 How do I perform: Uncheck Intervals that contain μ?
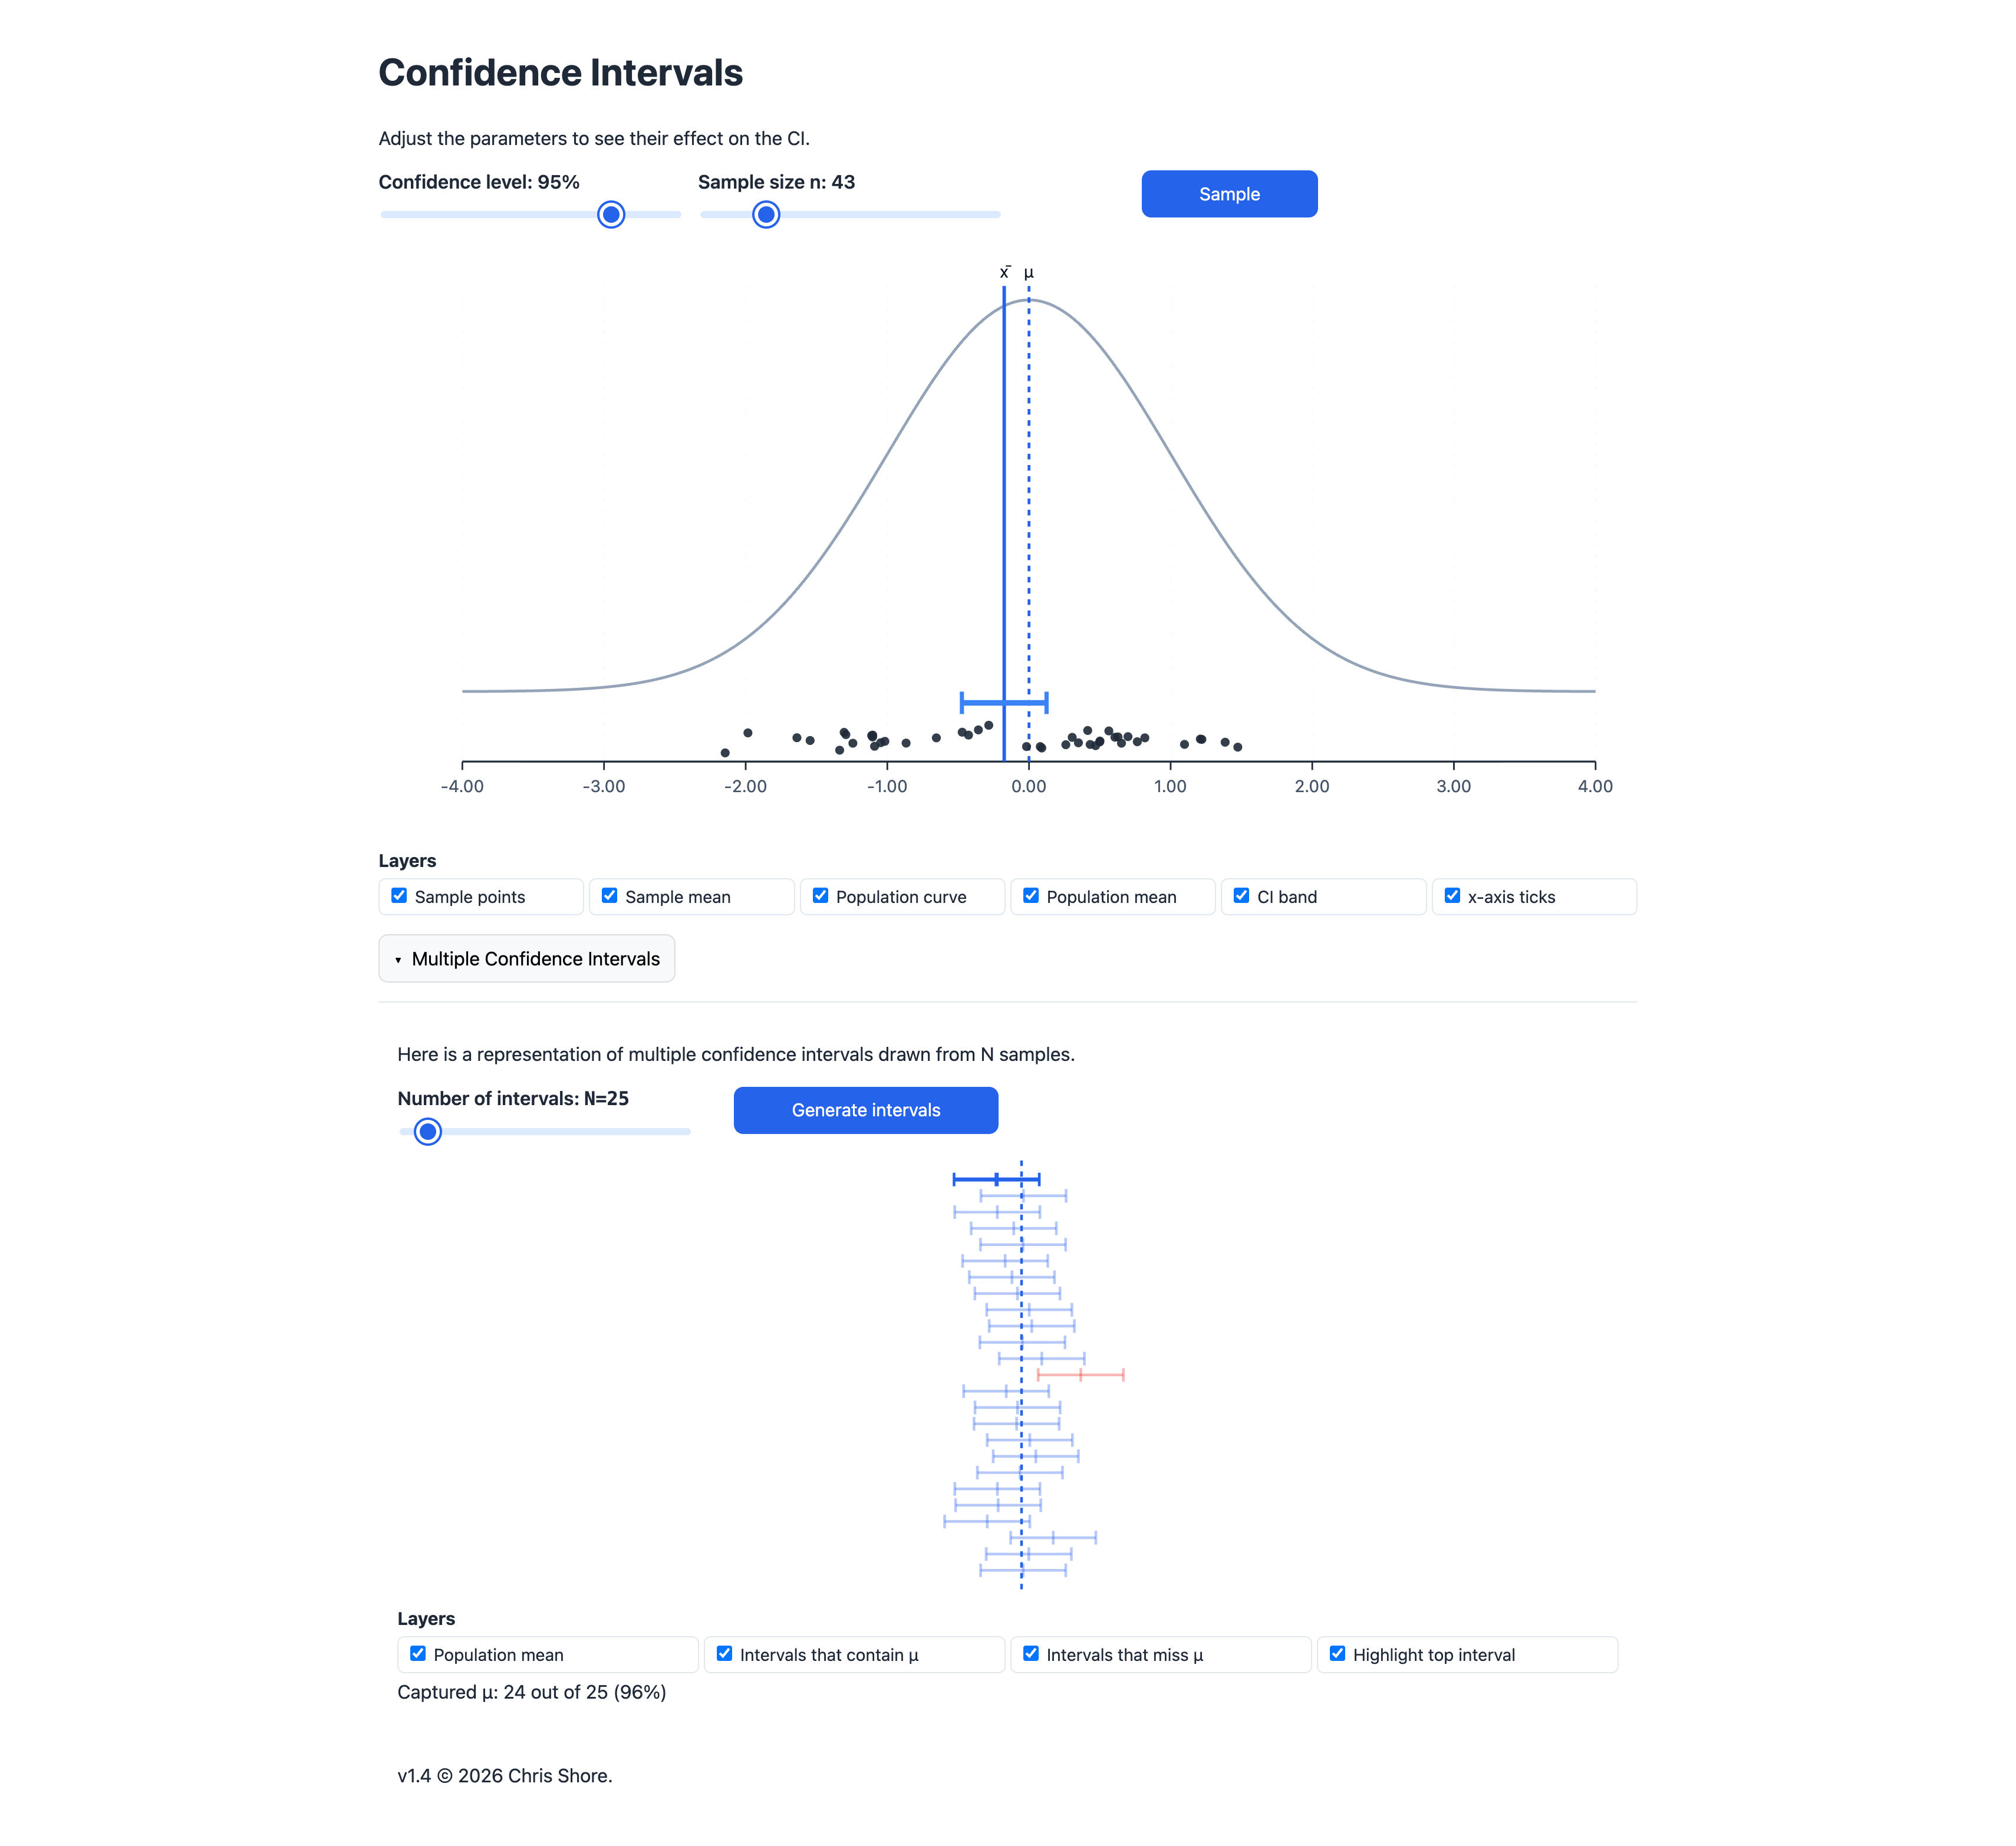click(724, 1654)
